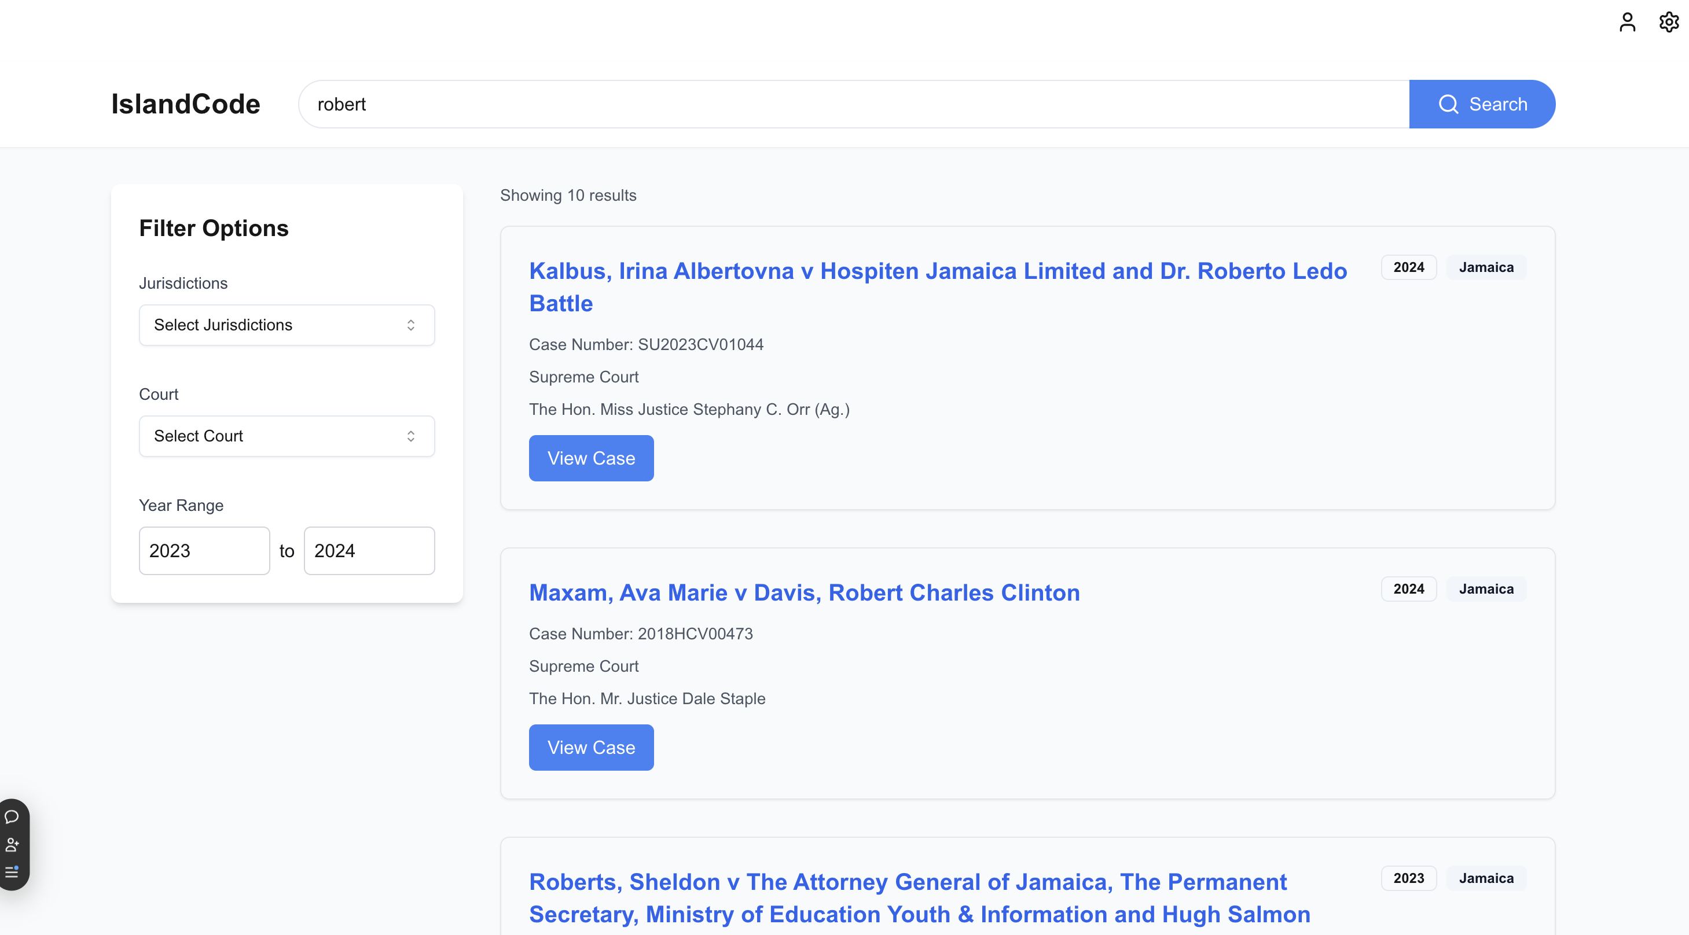Click the Jurisdictions dropdown chevron arrows
1689x935 pixels.
pyautogui.click(x=410, y=325)
